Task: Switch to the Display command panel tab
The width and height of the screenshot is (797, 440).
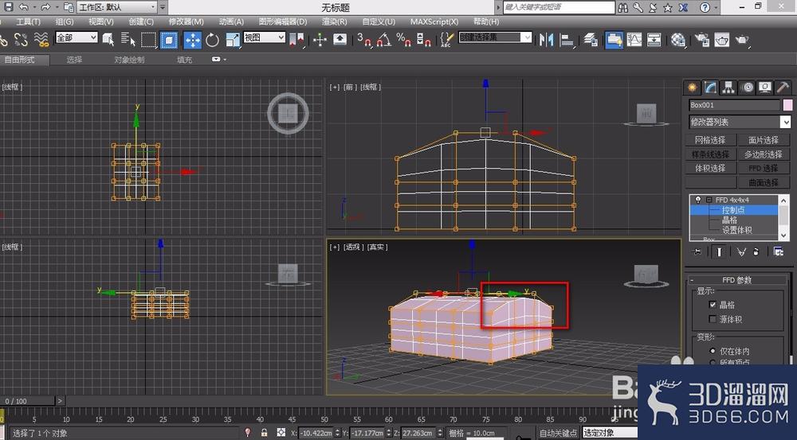Action: pyautogui.click(x=765, y=88)
